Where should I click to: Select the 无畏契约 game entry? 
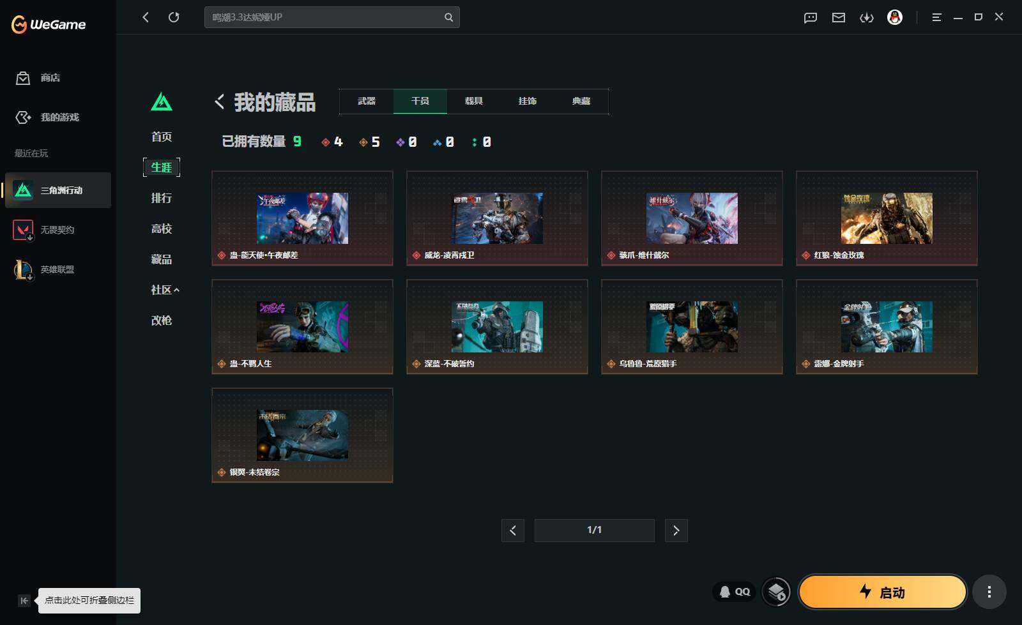click(x=58, y=230)
